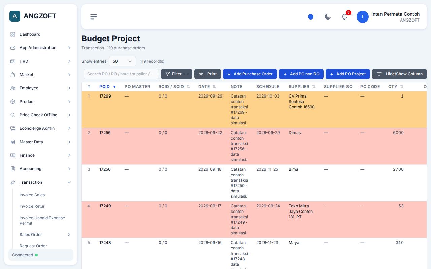Expand Finance submenu chevron
The width and height of the screenshot is (431, 269).
(69, 155)
